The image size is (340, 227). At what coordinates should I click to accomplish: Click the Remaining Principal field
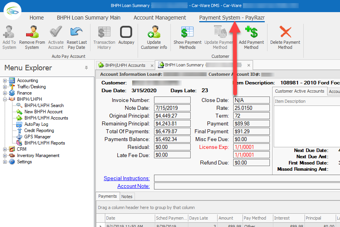coord(172,123)
